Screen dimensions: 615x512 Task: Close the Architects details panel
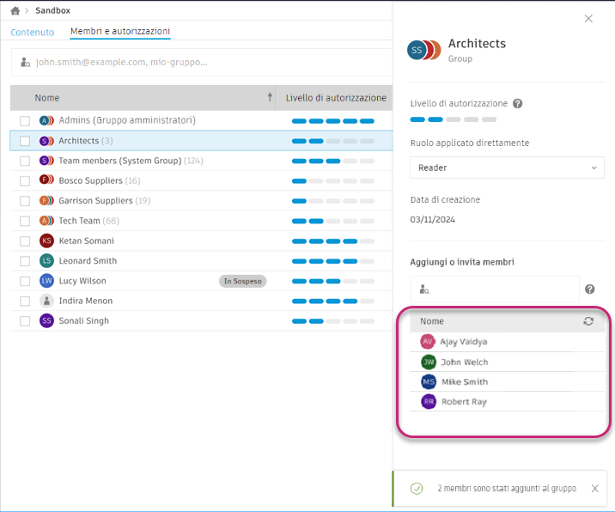[x=588, y=18]
